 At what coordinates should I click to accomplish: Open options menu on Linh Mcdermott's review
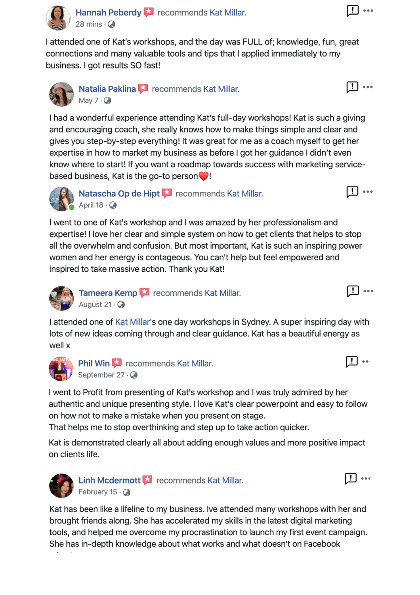[366, 478]
